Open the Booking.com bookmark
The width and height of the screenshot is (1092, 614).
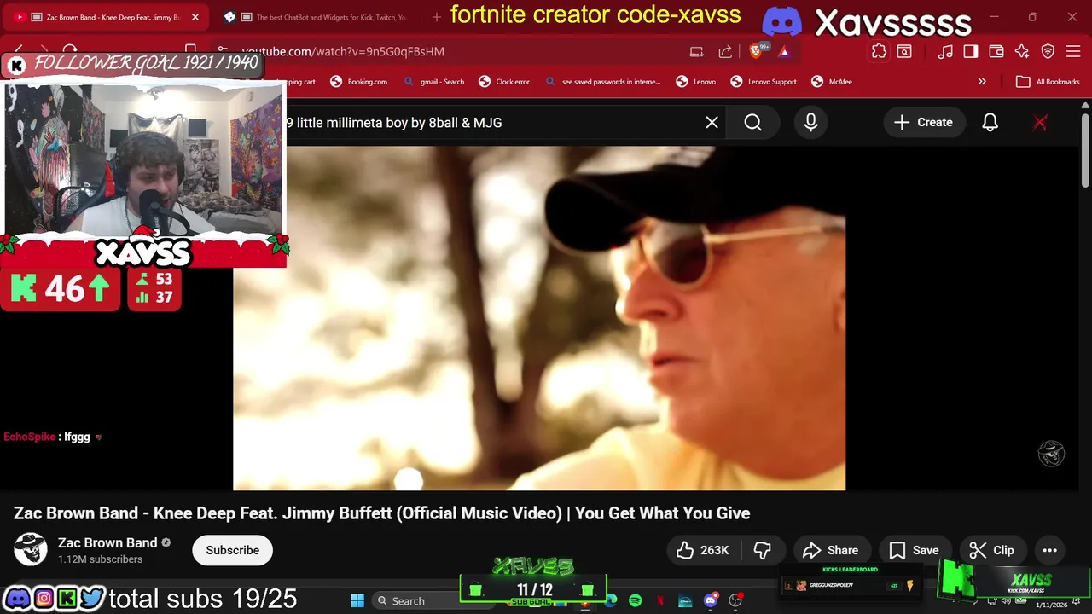point(358,82)
